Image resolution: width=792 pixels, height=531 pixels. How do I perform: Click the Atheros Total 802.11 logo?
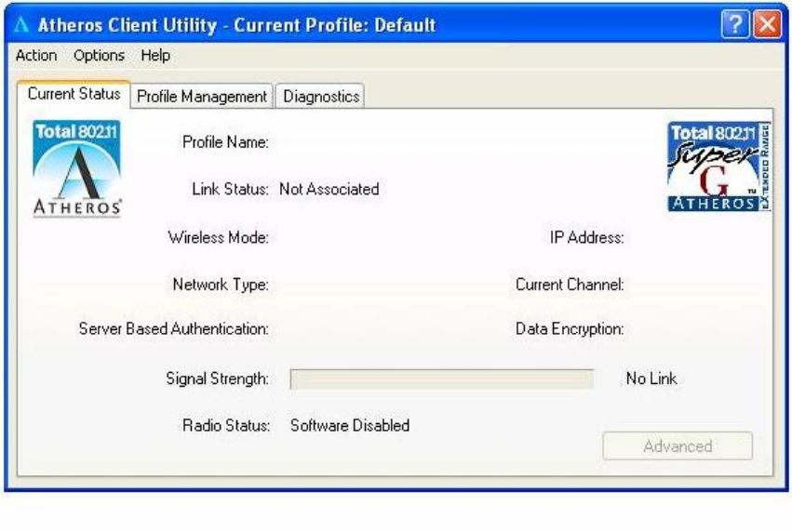click(76, 168)
